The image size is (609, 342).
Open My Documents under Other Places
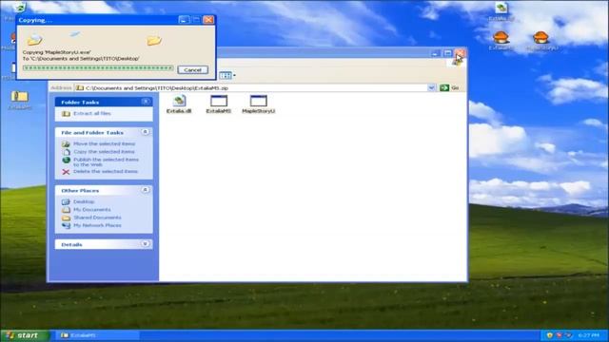[x=92, y=209]
